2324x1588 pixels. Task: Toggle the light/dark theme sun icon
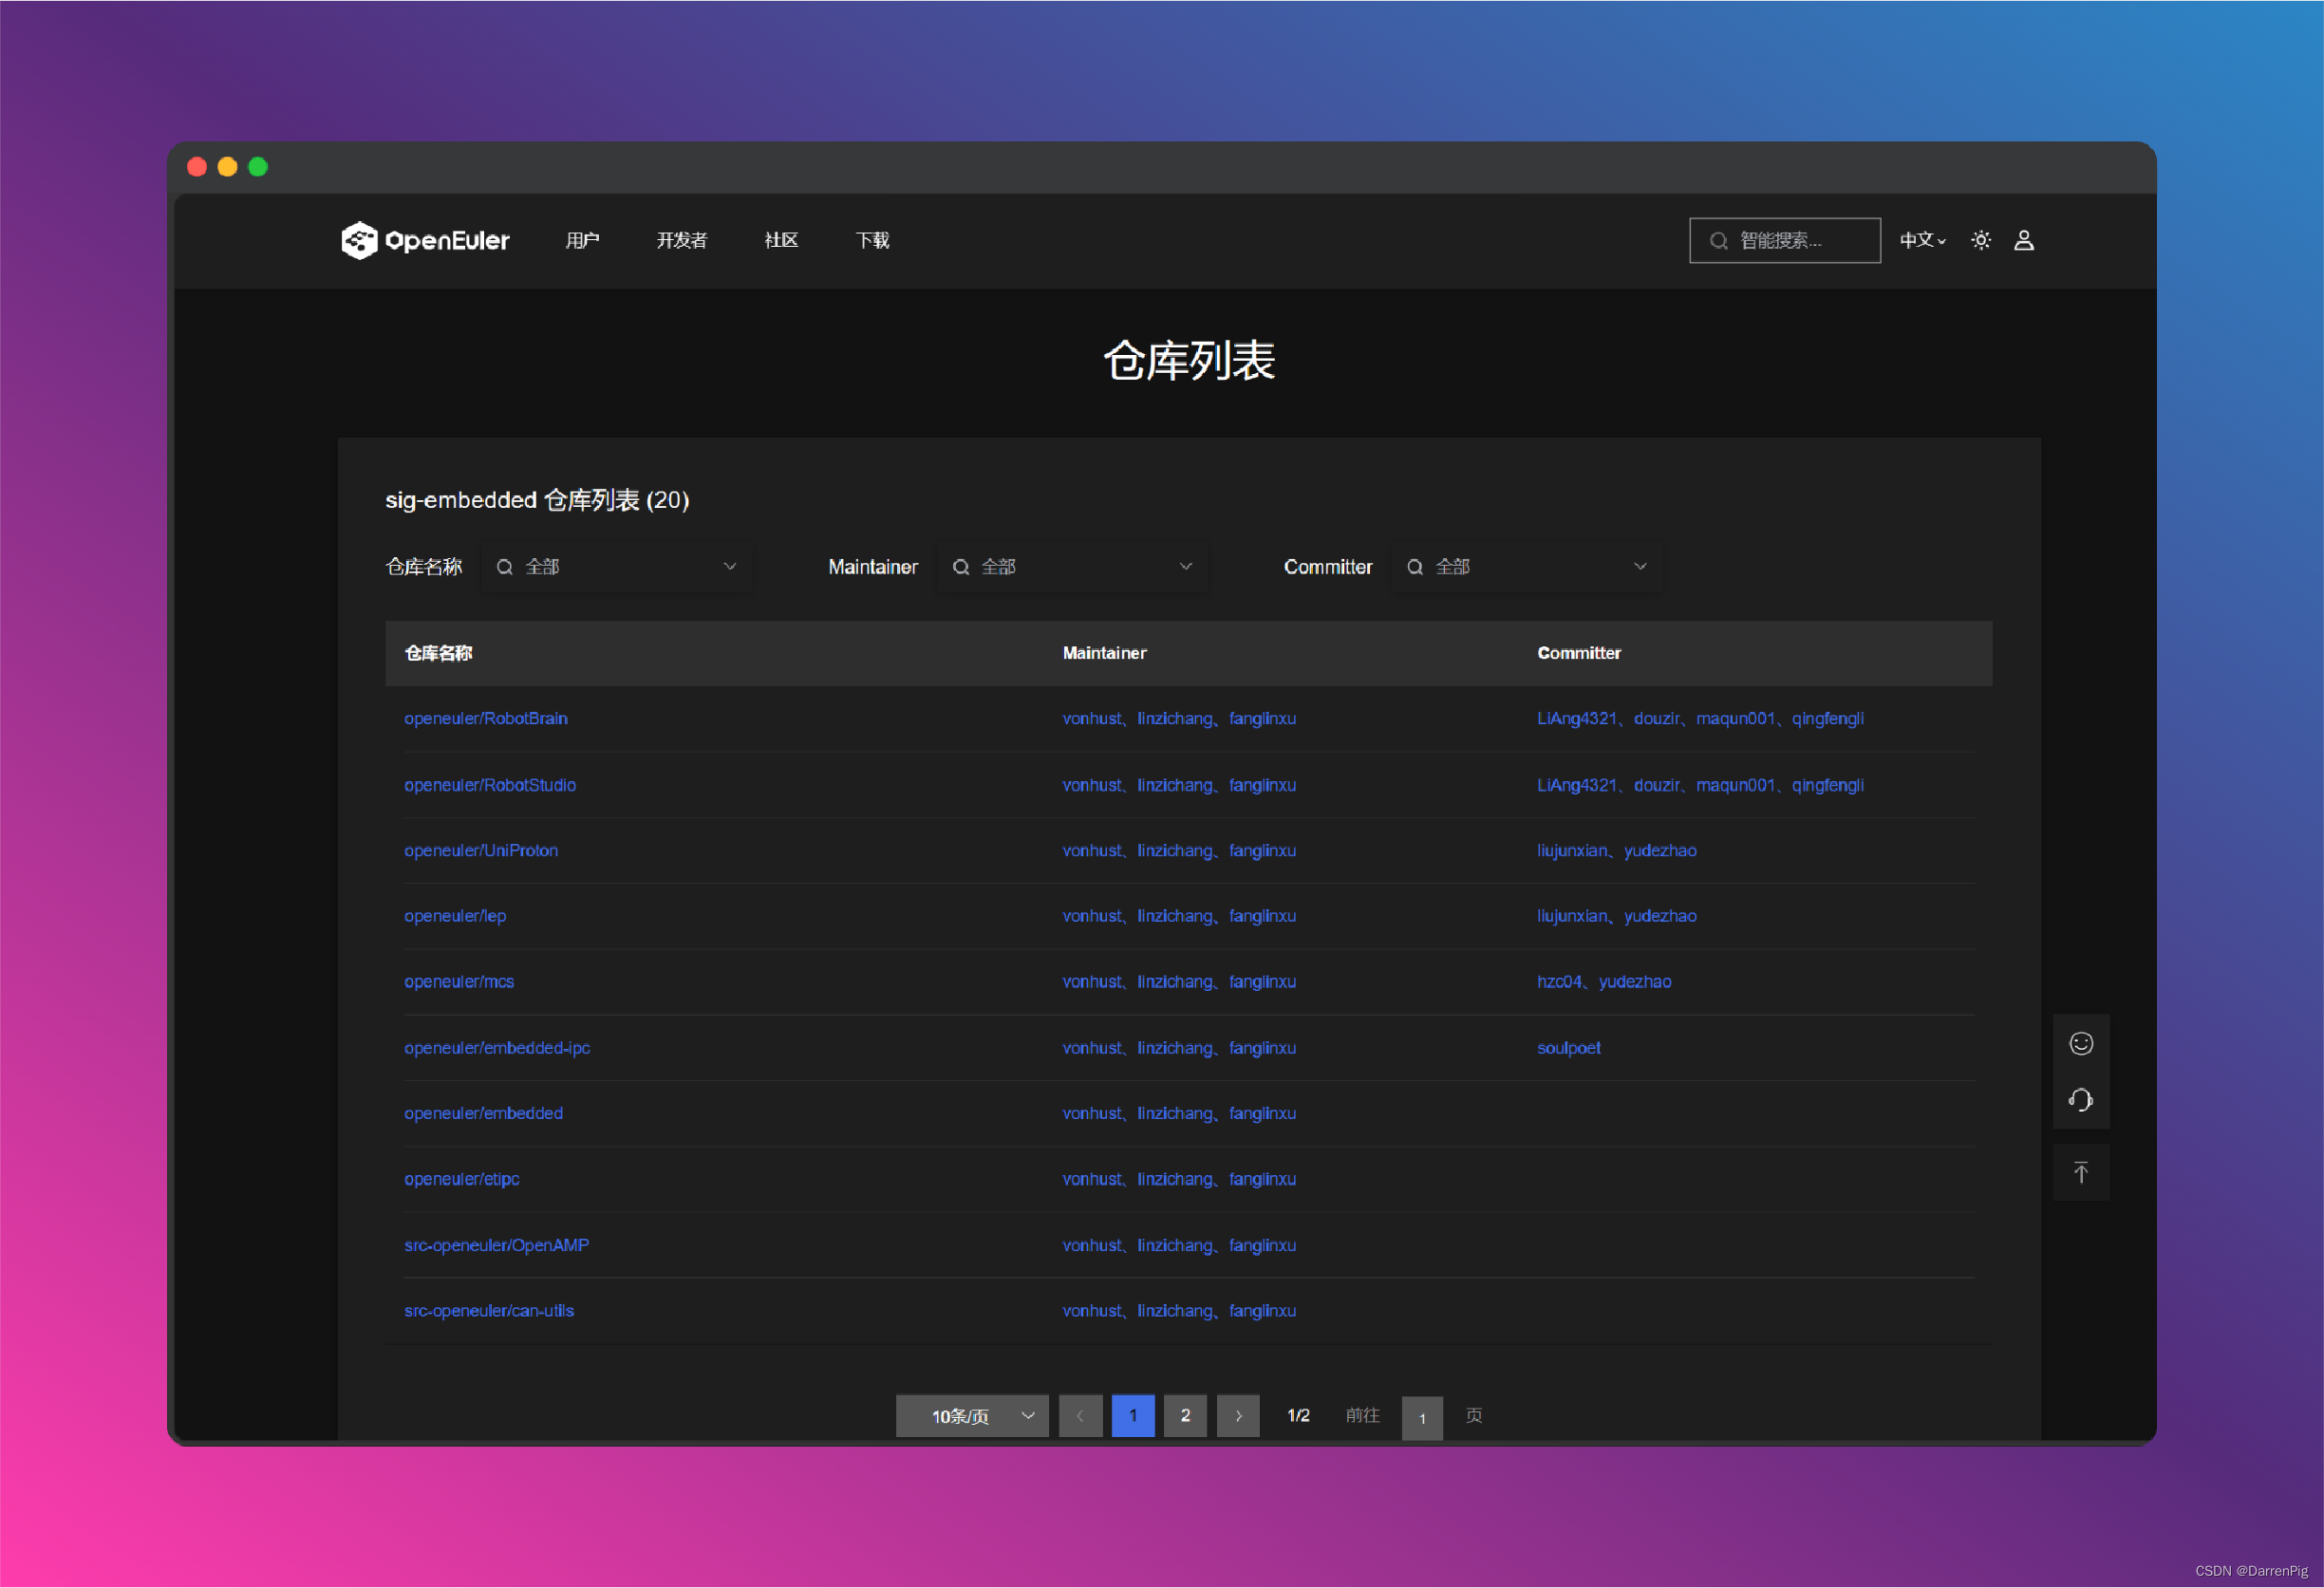(1981, 240)
